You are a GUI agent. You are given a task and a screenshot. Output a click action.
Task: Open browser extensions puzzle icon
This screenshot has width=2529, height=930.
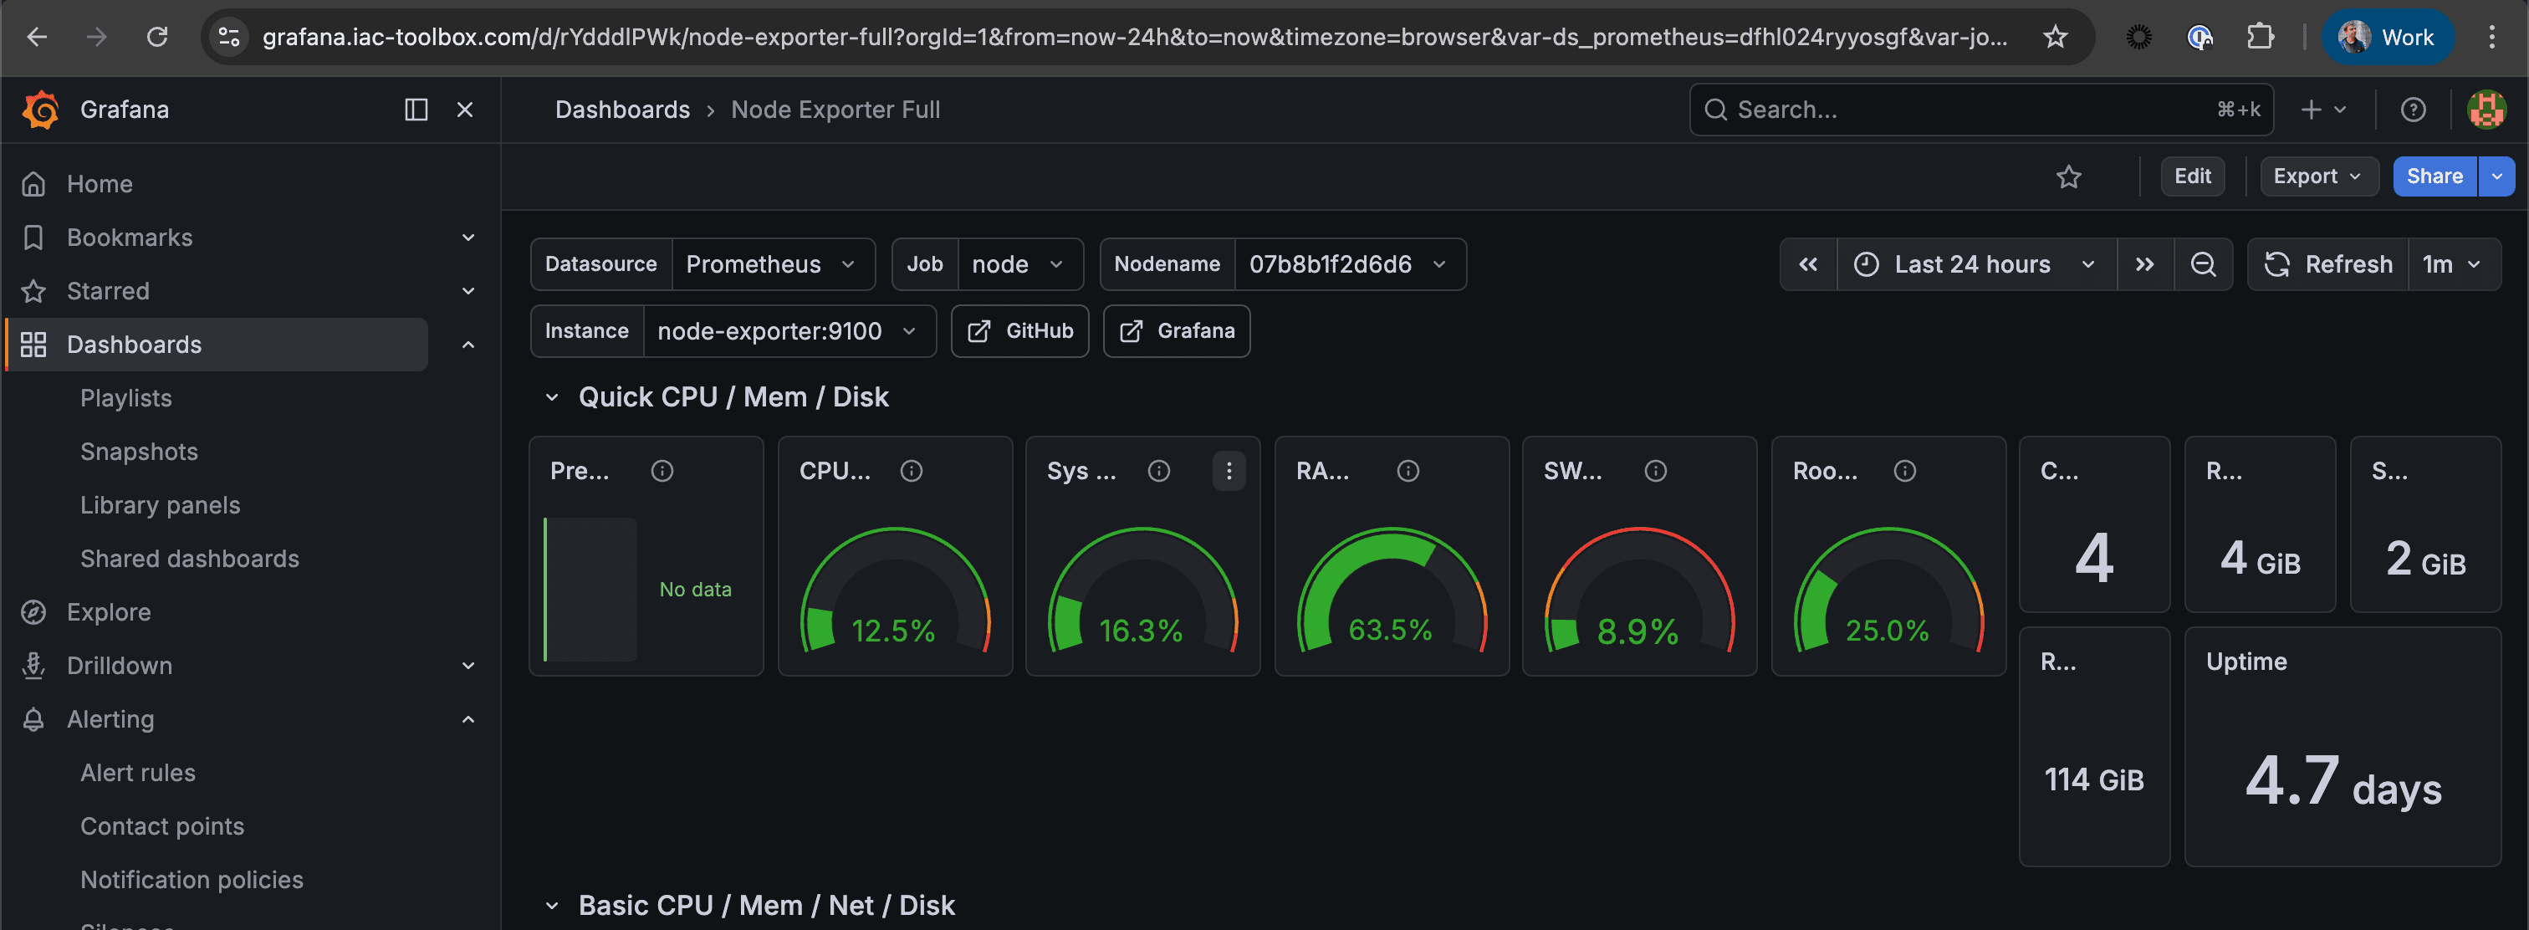coord(2260,38)
